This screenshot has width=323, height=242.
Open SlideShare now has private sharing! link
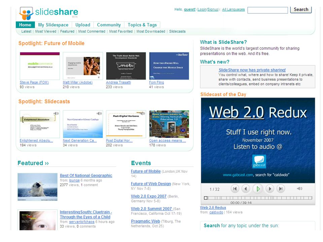[252, 70]
